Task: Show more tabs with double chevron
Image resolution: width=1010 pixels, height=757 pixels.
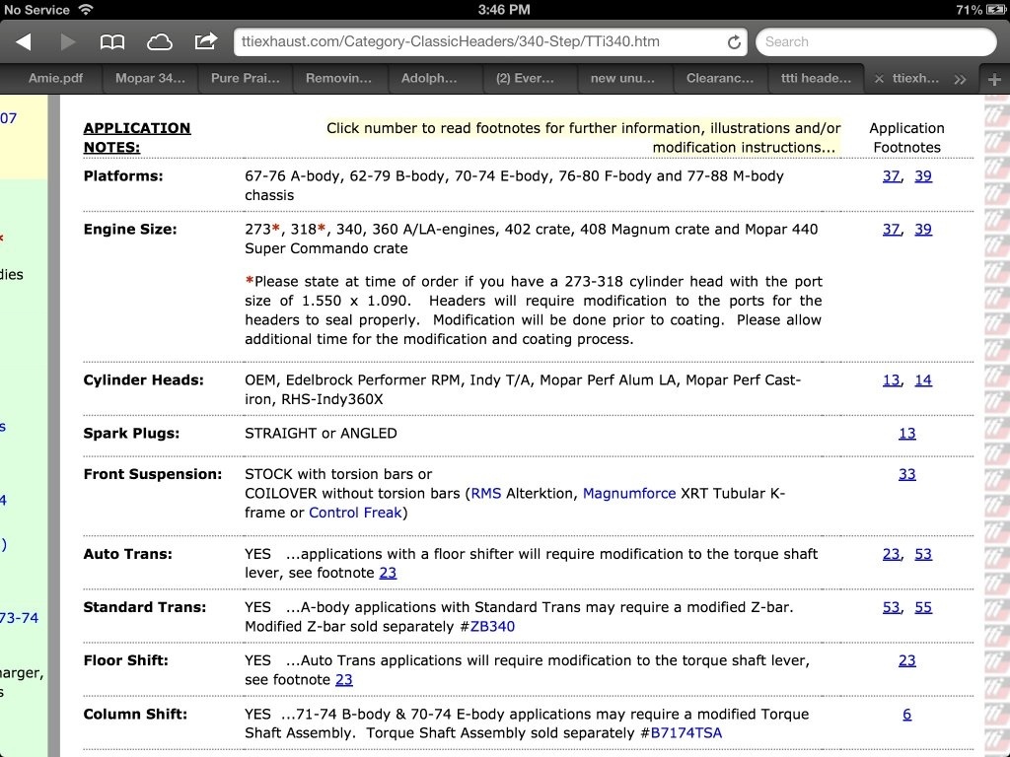Action: 960,79
